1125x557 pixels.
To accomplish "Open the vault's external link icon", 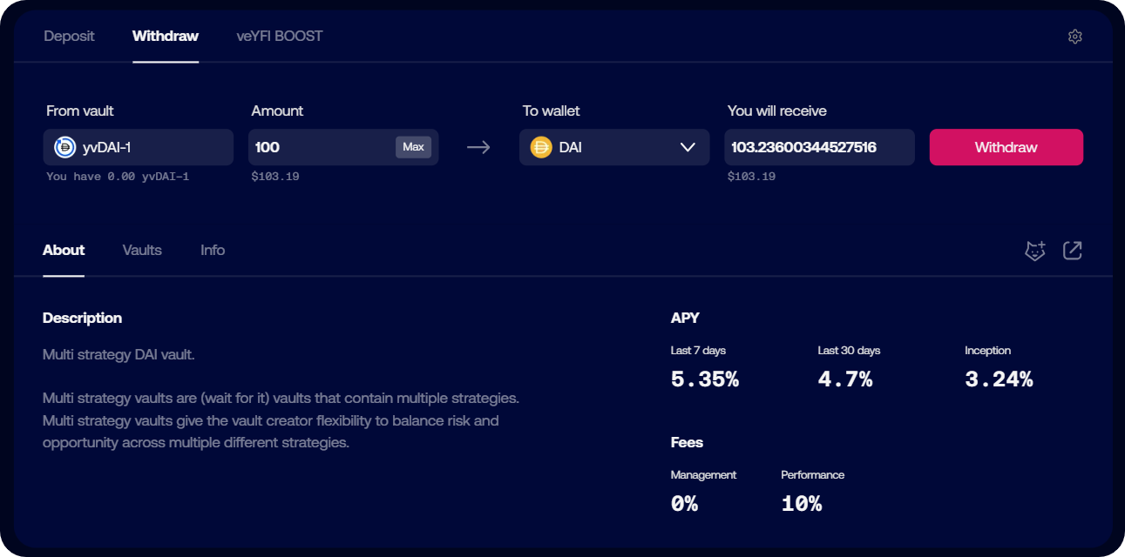I will [1072, 251].
